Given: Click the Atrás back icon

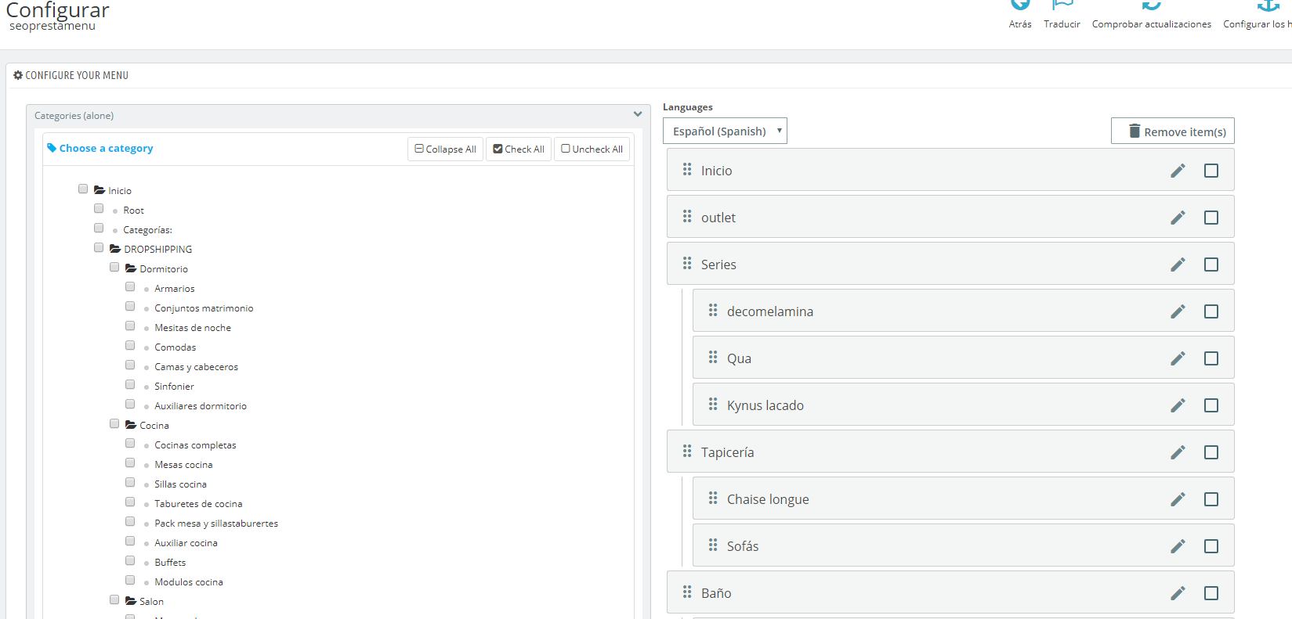Looking at the screenshot, I should click(1020, 4).
